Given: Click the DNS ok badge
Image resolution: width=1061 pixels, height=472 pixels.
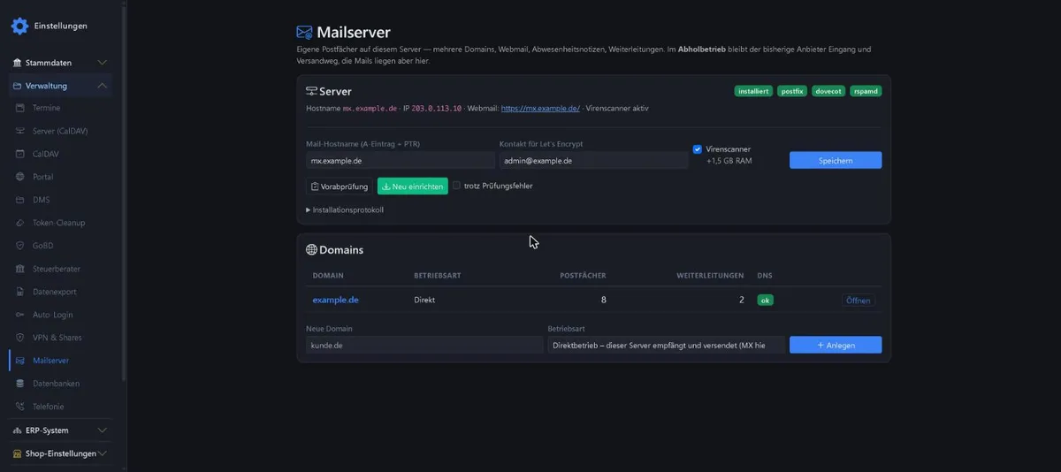Looking at the screenshot, I should 766,301.
